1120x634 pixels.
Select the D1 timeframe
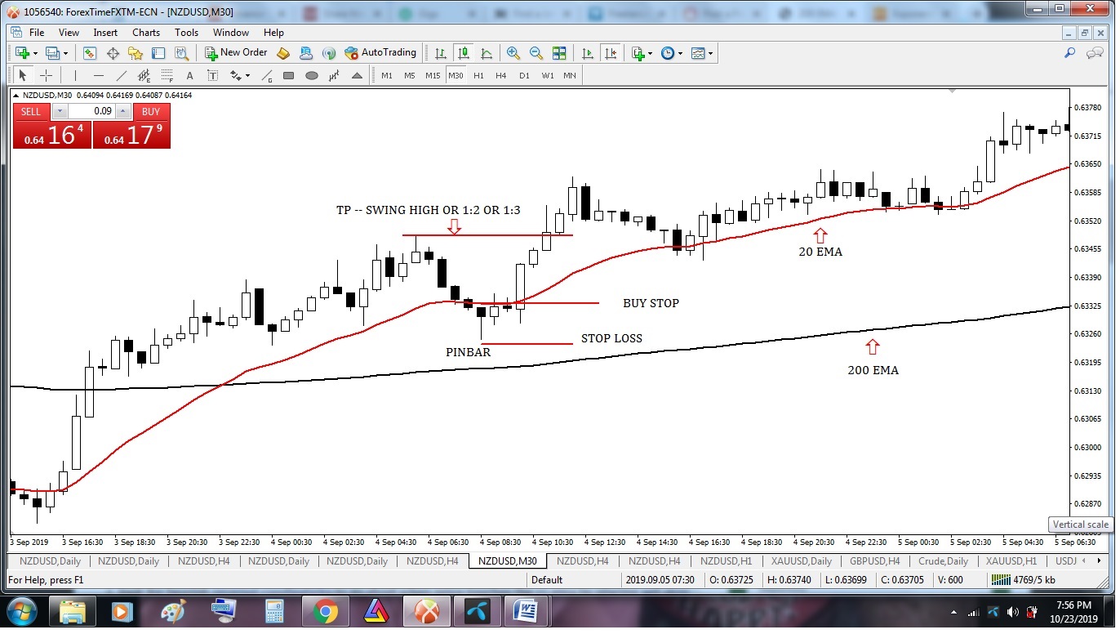[524, 75]
